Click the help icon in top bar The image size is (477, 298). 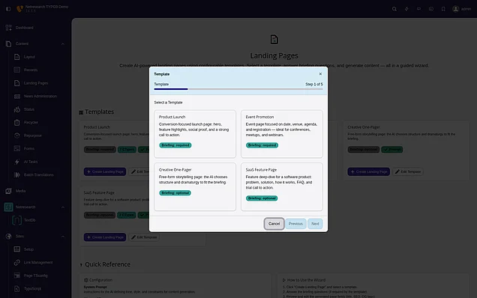pyautogui.click(x=431, y=9)
